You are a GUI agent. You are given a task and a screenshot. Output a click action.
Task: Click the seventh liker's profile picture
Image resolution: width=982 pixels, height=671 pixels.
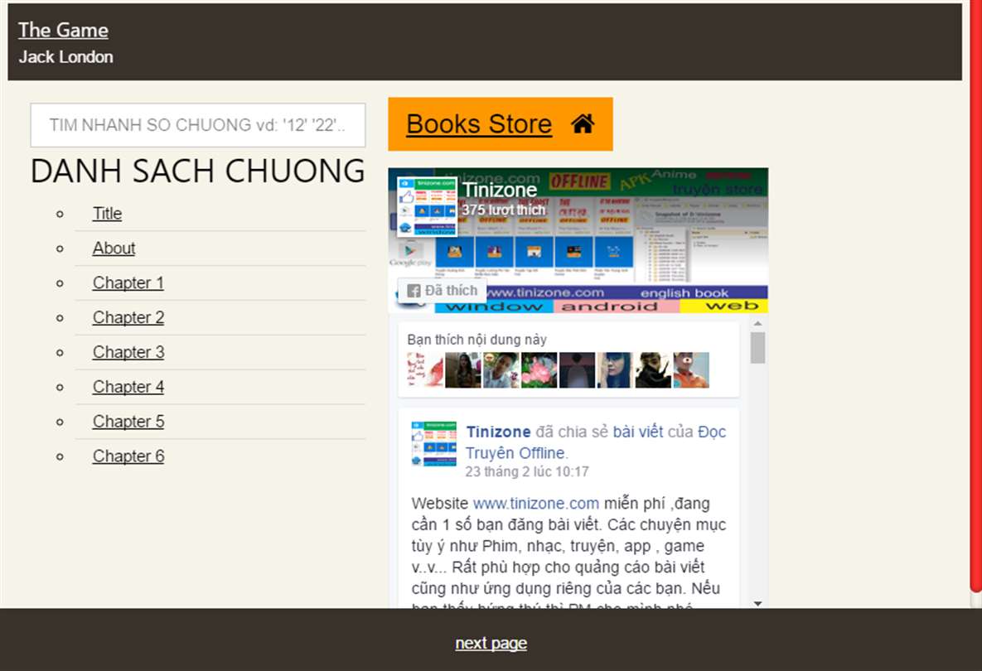point(653,370)
